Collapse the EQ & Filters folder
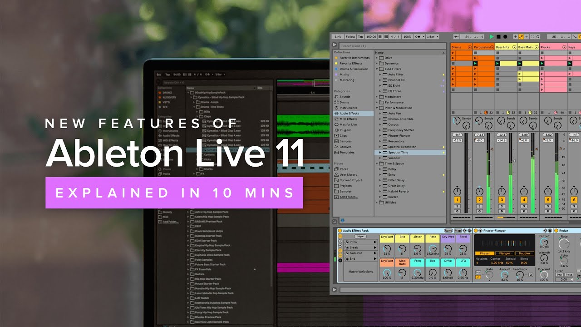Viewport: 581px width, 327px height. (377, 69)
